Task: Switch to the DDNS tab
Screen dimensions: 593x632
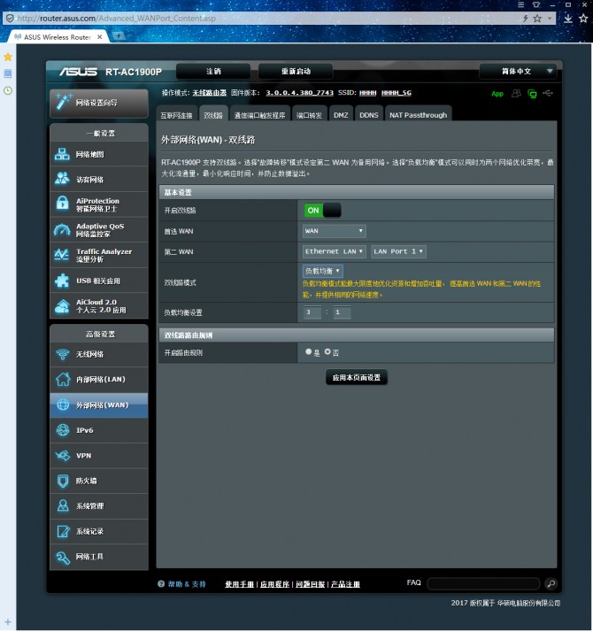Action: pos(368,115)
